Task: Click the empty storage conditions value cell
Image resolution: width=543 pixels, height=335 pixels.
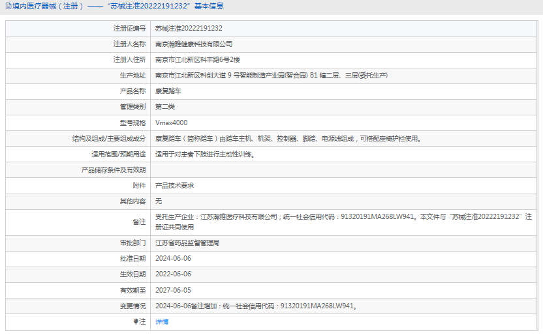Action: [x=343, y=170]
